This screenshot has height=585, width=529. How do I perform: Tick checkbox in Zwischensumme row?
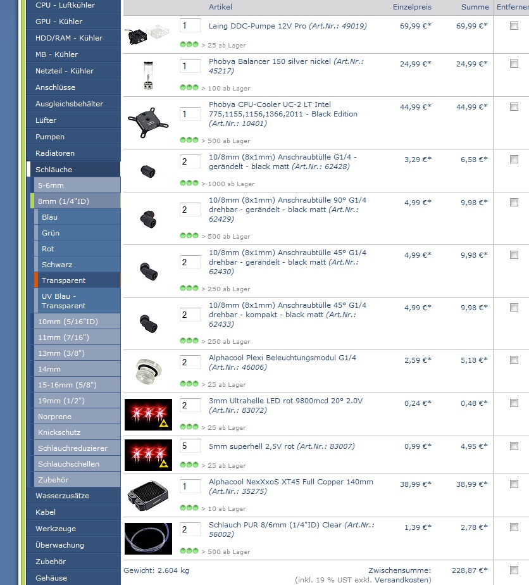click(x=514, y=570)
